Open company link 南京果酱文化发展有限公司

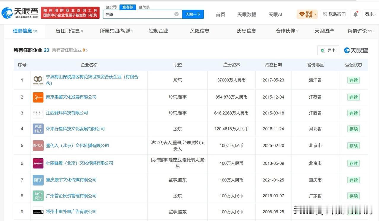coord(71,97)
